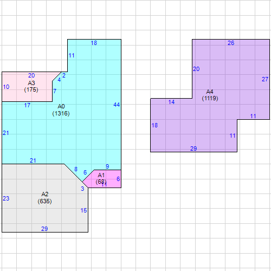Click the 27 dimension on A4

tap(265, 79)
